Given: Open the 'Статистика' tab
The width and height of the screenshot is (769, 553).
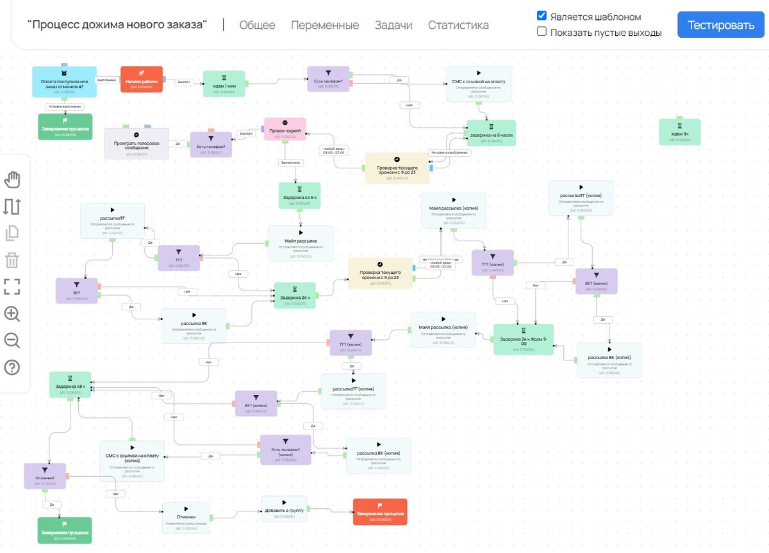Looking at the screenshot, I should point(458,25).
